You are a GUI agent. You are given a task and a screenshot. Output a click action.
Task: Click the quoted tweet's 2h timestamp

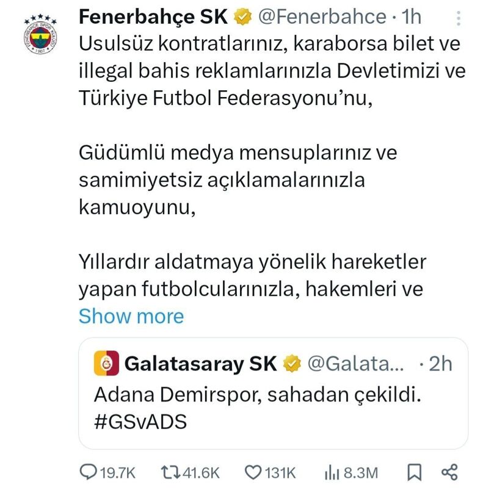pos(440,364)
